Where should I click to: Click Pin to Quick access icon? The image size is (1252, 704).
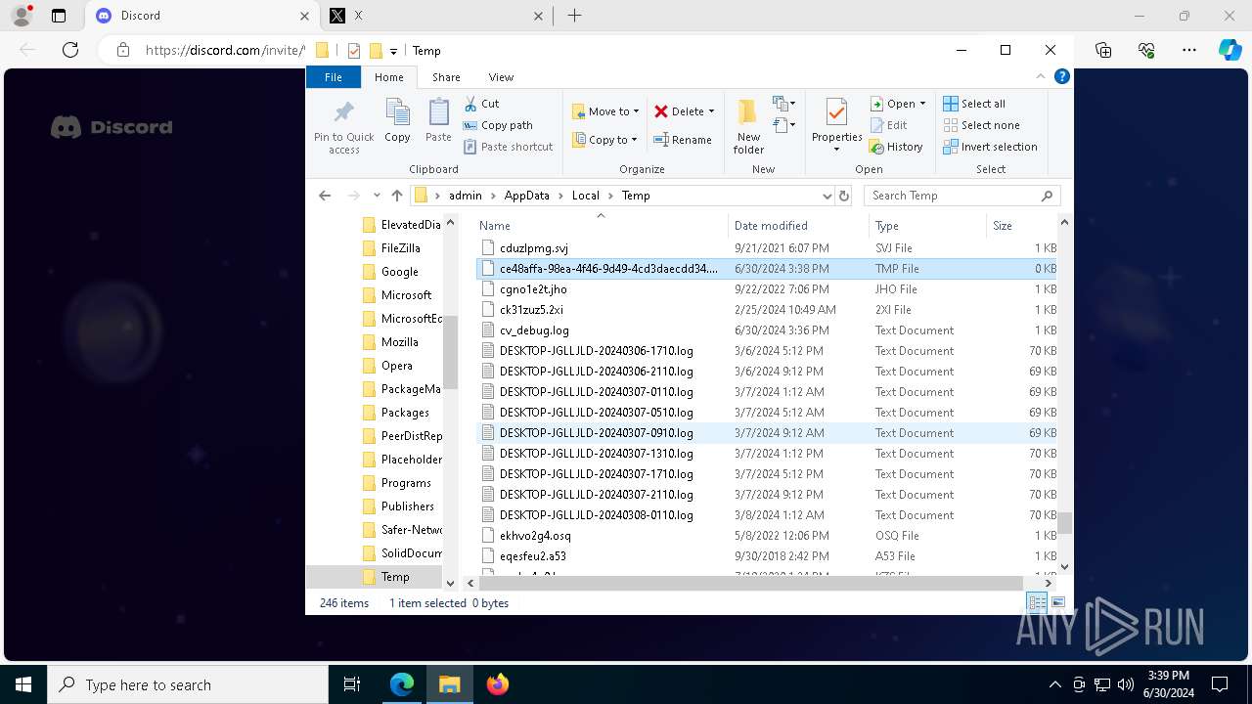click(343, 126)
